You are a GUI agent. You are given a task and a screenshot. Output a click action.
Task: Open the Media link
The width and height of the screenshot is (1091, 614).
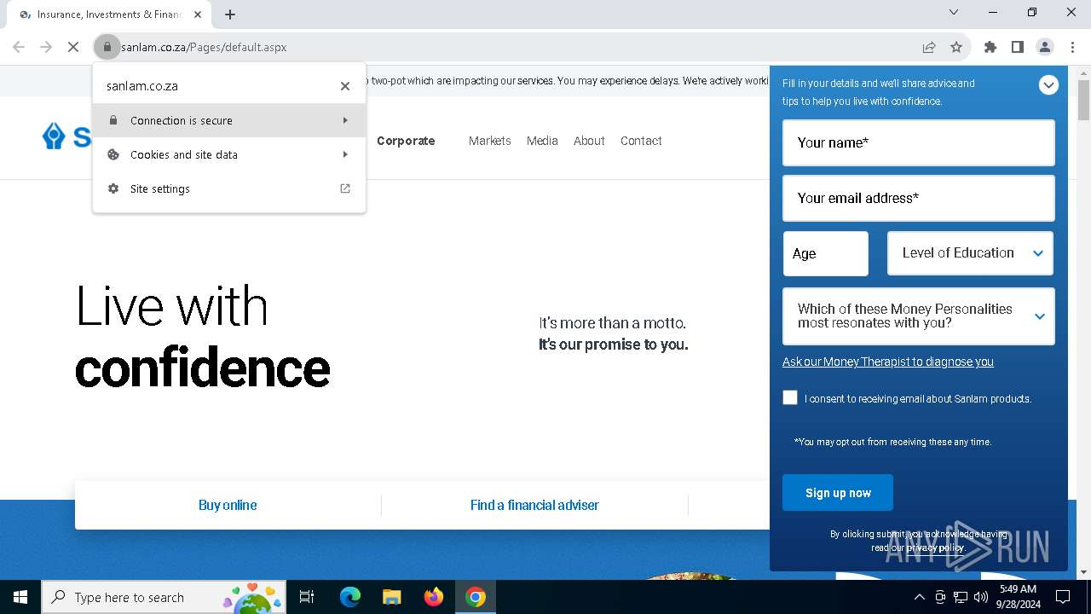542,141
